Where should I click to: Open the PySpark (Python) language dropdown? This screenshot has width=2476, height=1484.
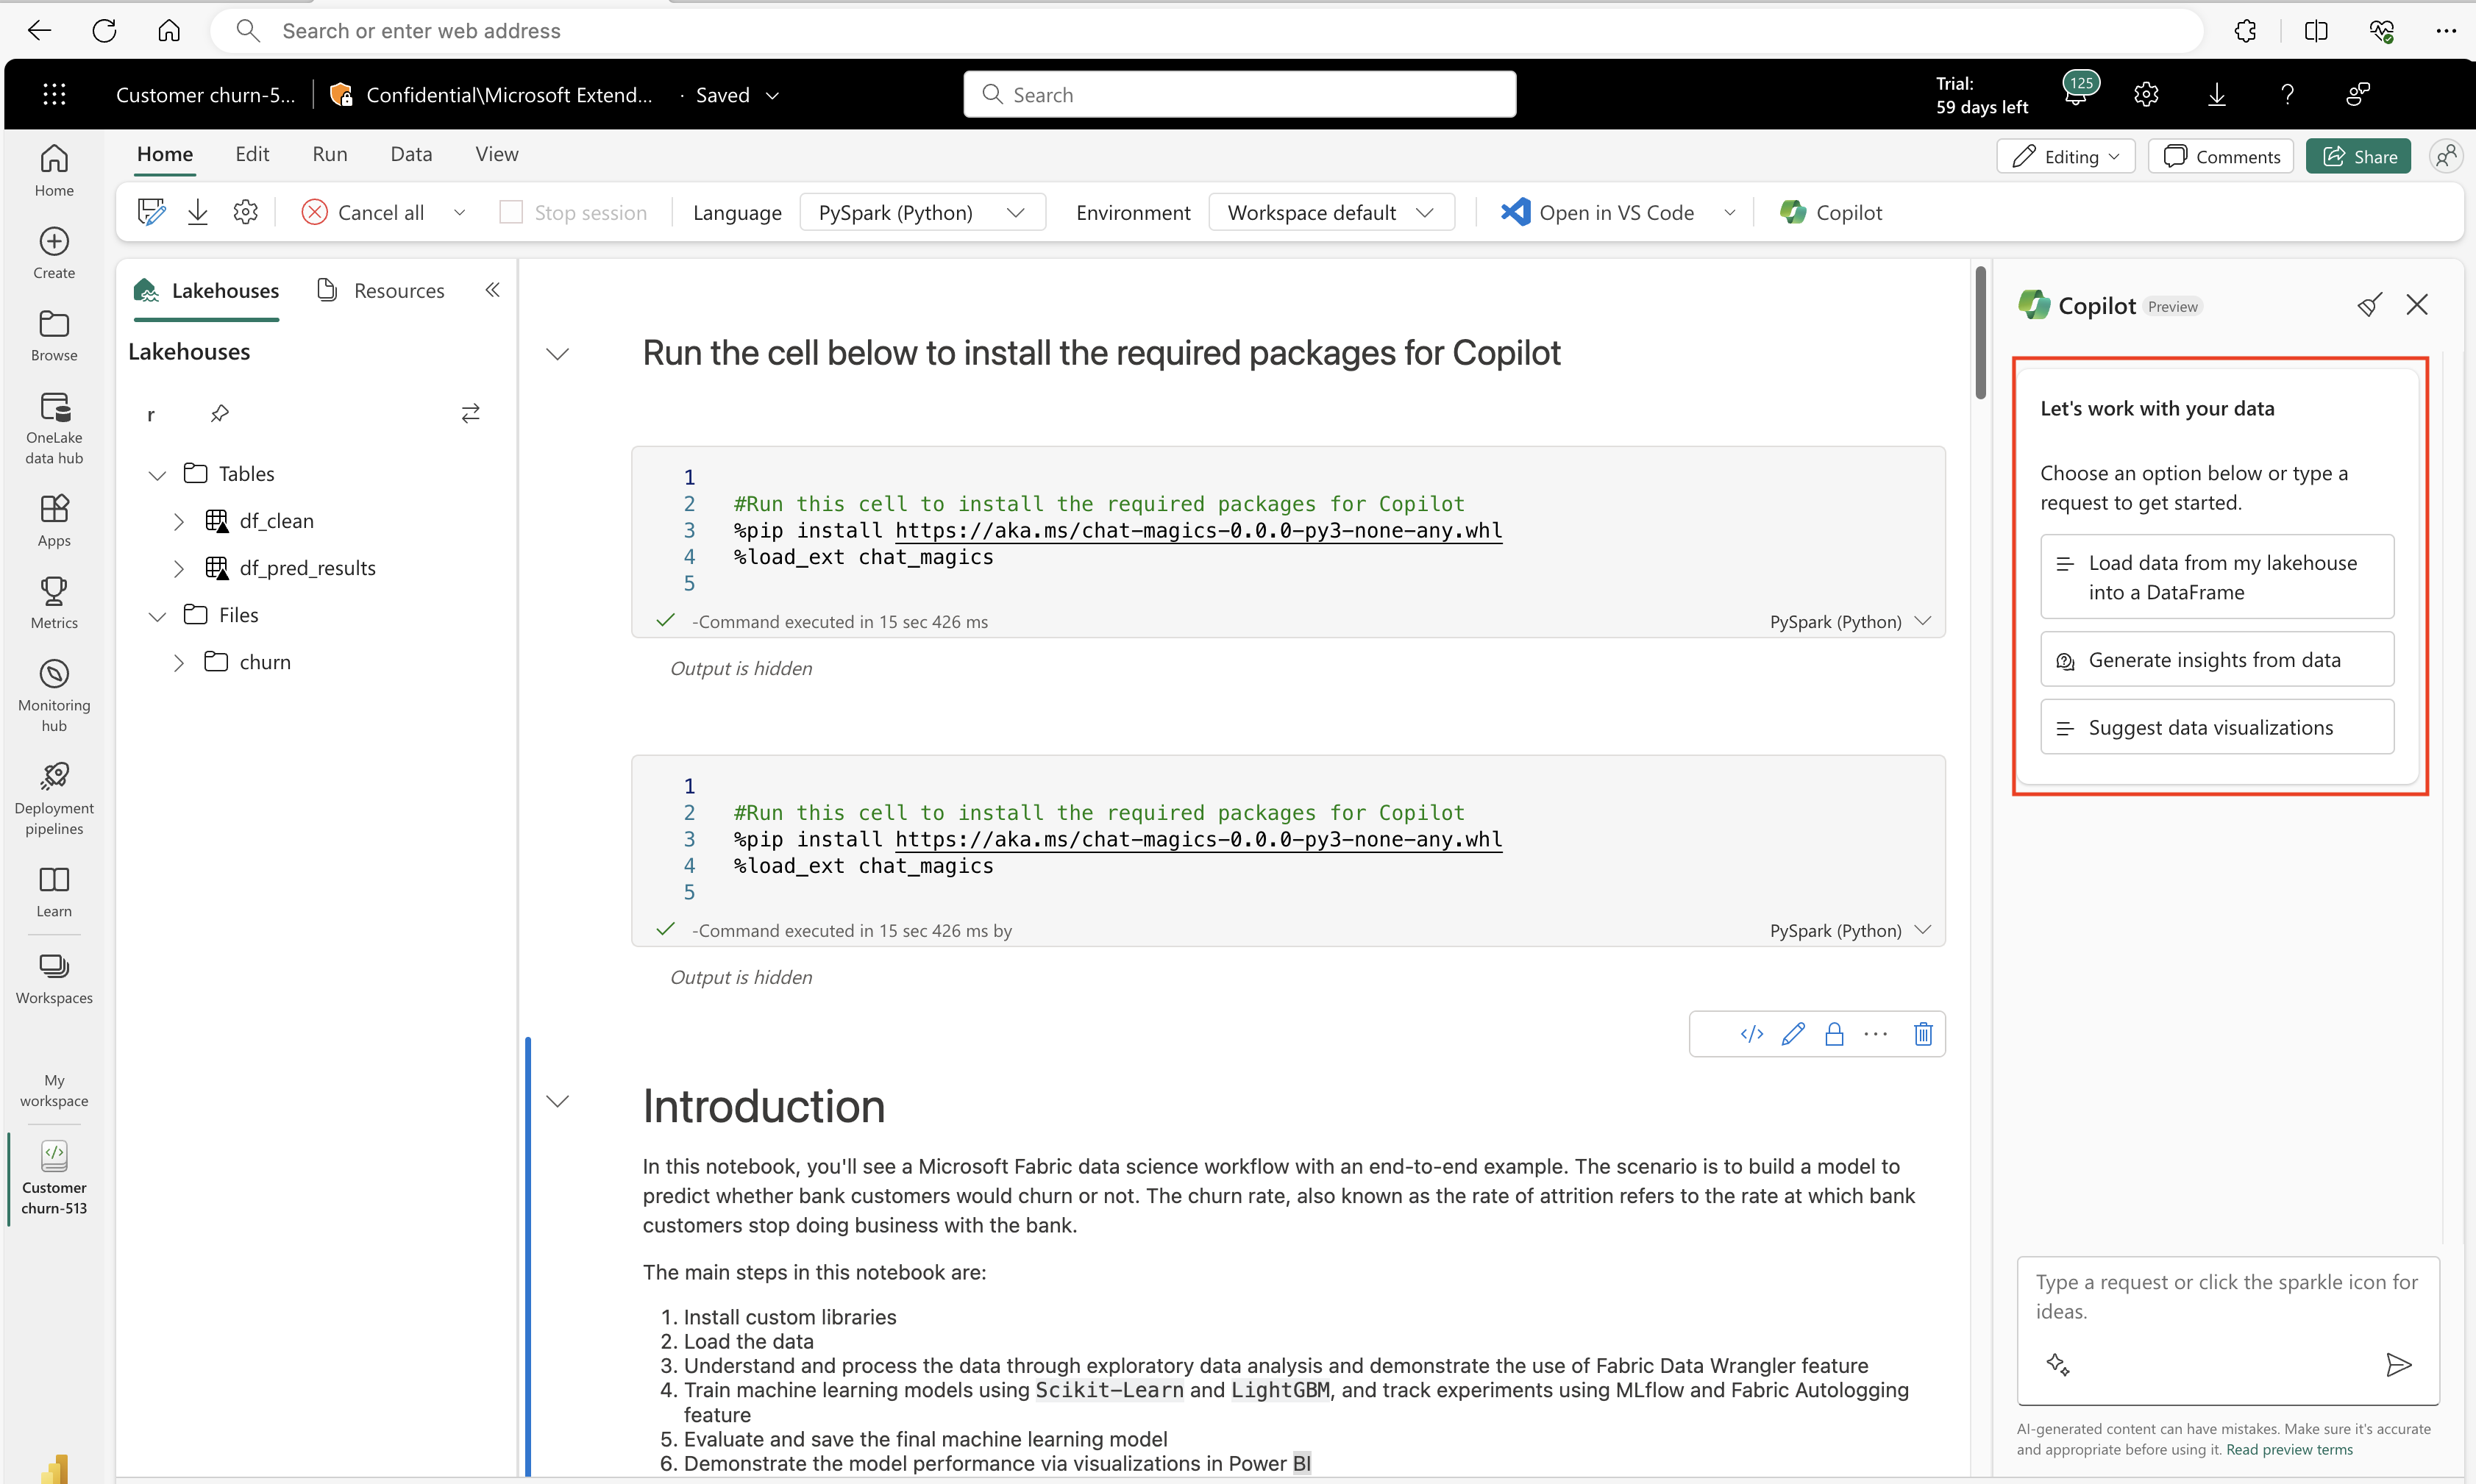click(x=922, y=212)
